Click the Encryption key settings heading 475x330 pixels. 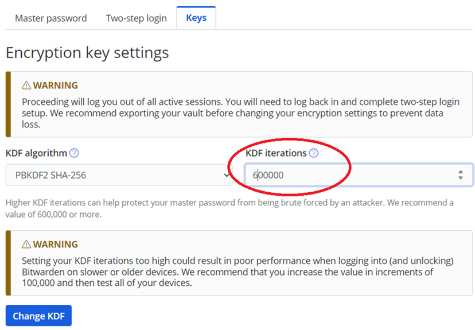tap(87, 53)
